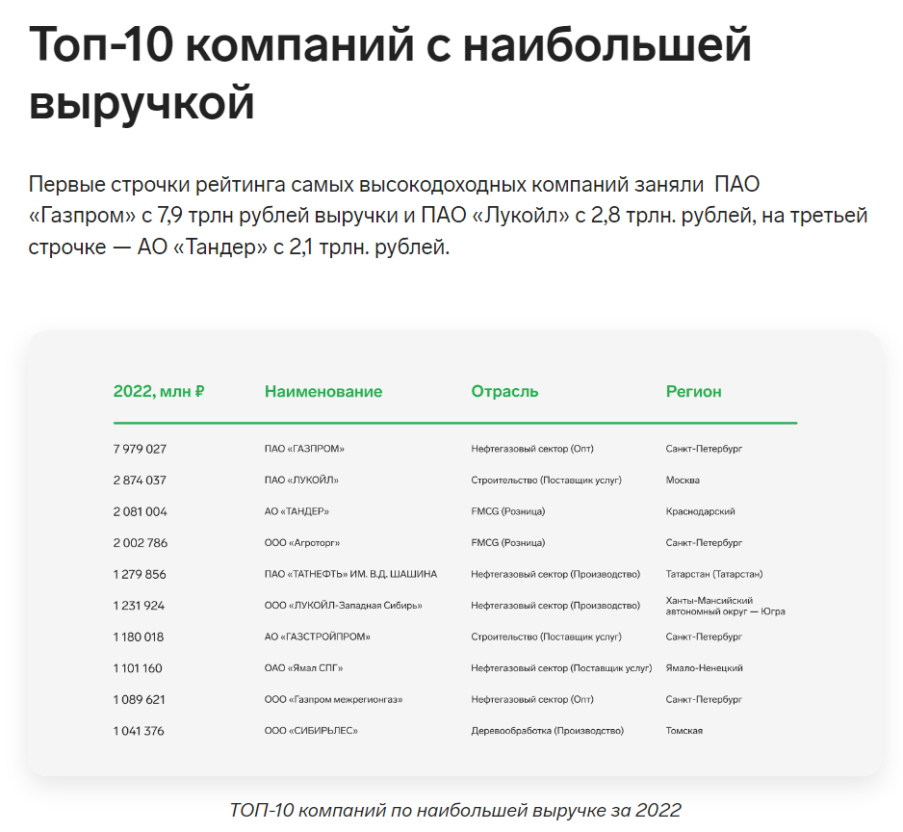Click region cell 'Татарстан (Татарстан)'
Image resolution: width=903 pixels, height=832 pixels.
tap(714, 575)
